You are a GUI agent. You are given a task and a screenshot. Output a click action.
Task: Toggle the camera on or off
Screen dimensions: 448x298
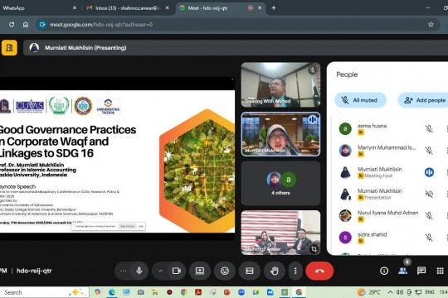click(176, 271)
